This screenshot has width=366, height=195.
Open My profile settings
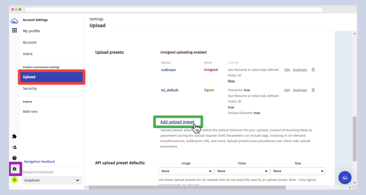(31, 31)
